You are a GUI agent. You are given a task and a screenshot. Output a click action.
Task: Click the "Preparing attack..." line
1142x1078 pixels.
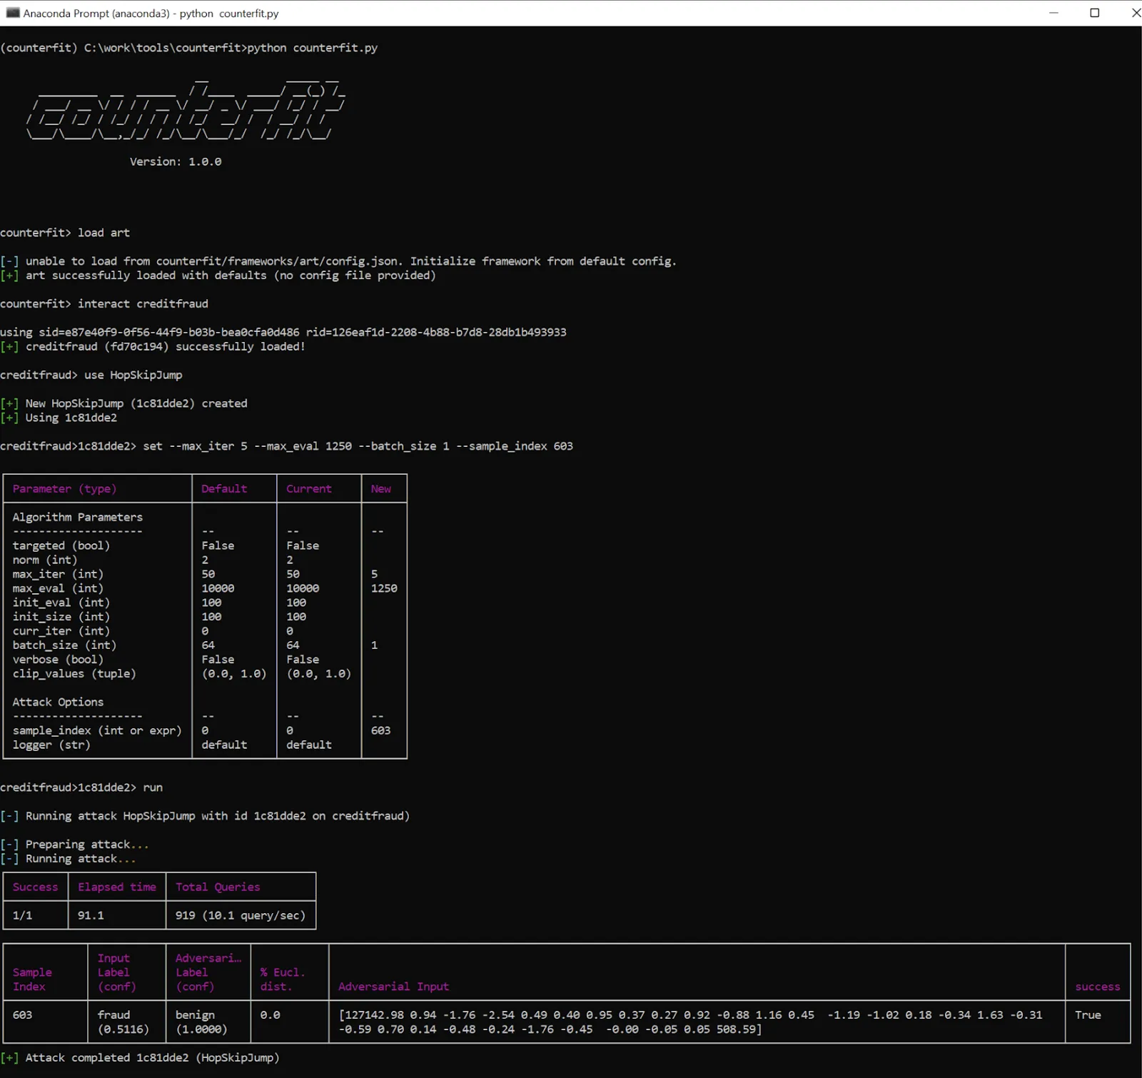(x=75, y=845)
